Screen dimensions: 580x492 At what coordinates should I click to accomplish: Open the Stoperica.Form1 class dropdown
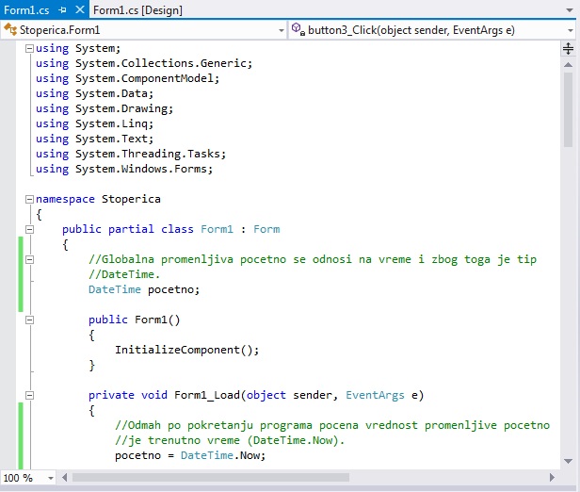(282, 30)
